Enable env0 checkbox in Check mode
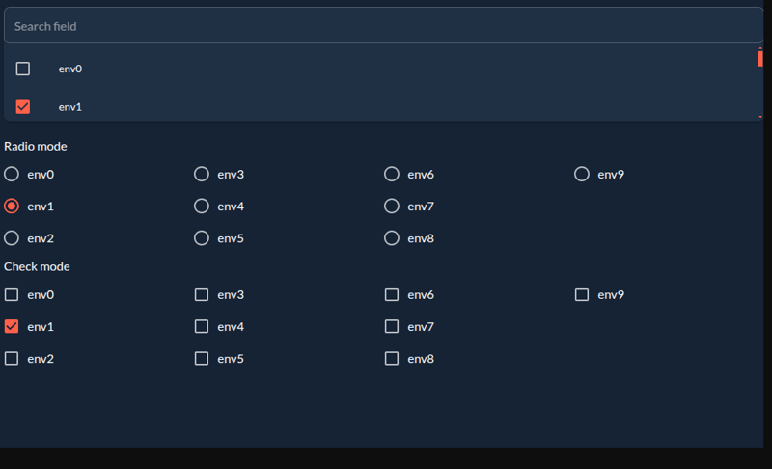This screenshot has width=772, height=469. [12, 295]
